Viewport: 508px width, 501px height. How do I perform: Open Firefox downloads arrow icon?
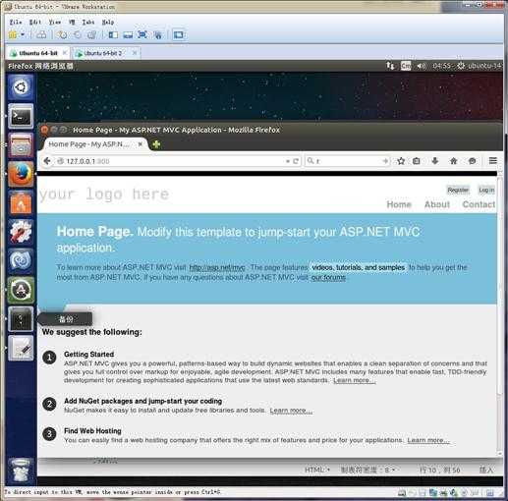pos(435,161)
